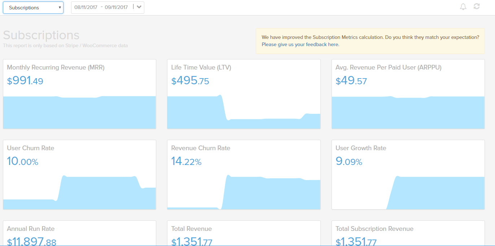Click the $495.75 LTV value
495x246 pixels.
[190, 81]
